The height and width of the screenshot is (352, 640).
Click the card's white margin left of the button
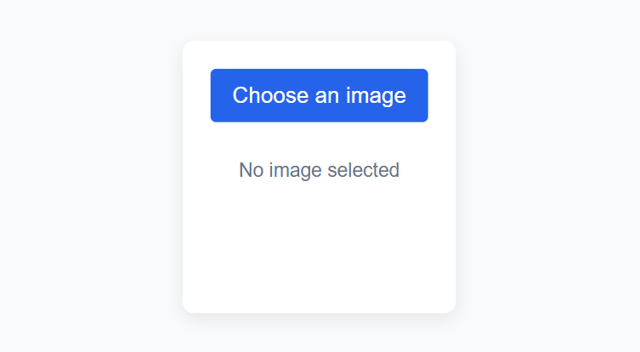pyautogui.click(x=196, y=95)
